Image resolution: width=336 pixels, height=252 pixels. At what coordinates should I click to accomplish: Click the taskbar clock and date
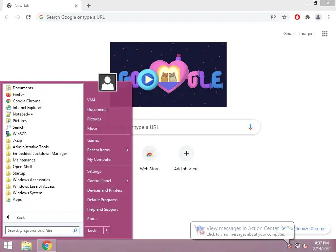pos(322,245)
